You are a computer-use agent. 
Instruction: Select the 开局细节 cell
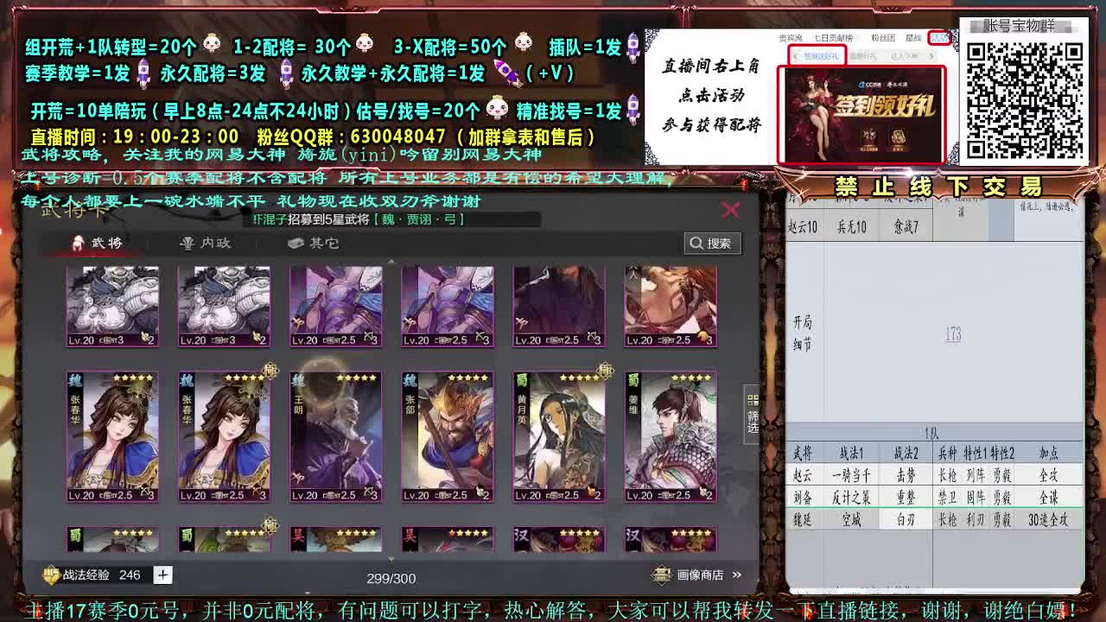coord(803,333)
